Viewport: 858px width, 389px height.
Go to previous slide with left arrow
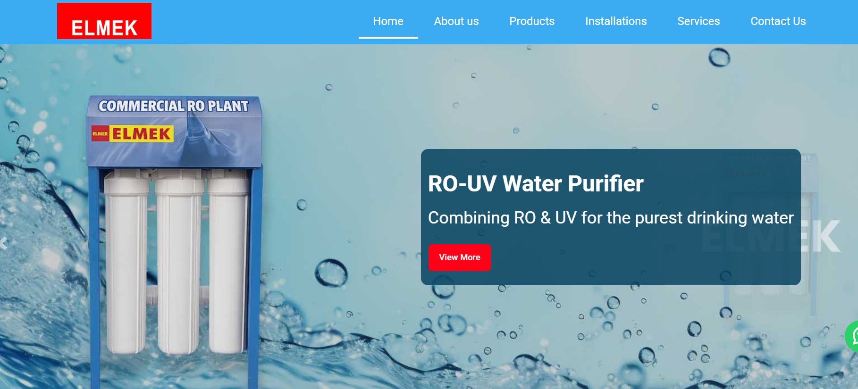4,243
